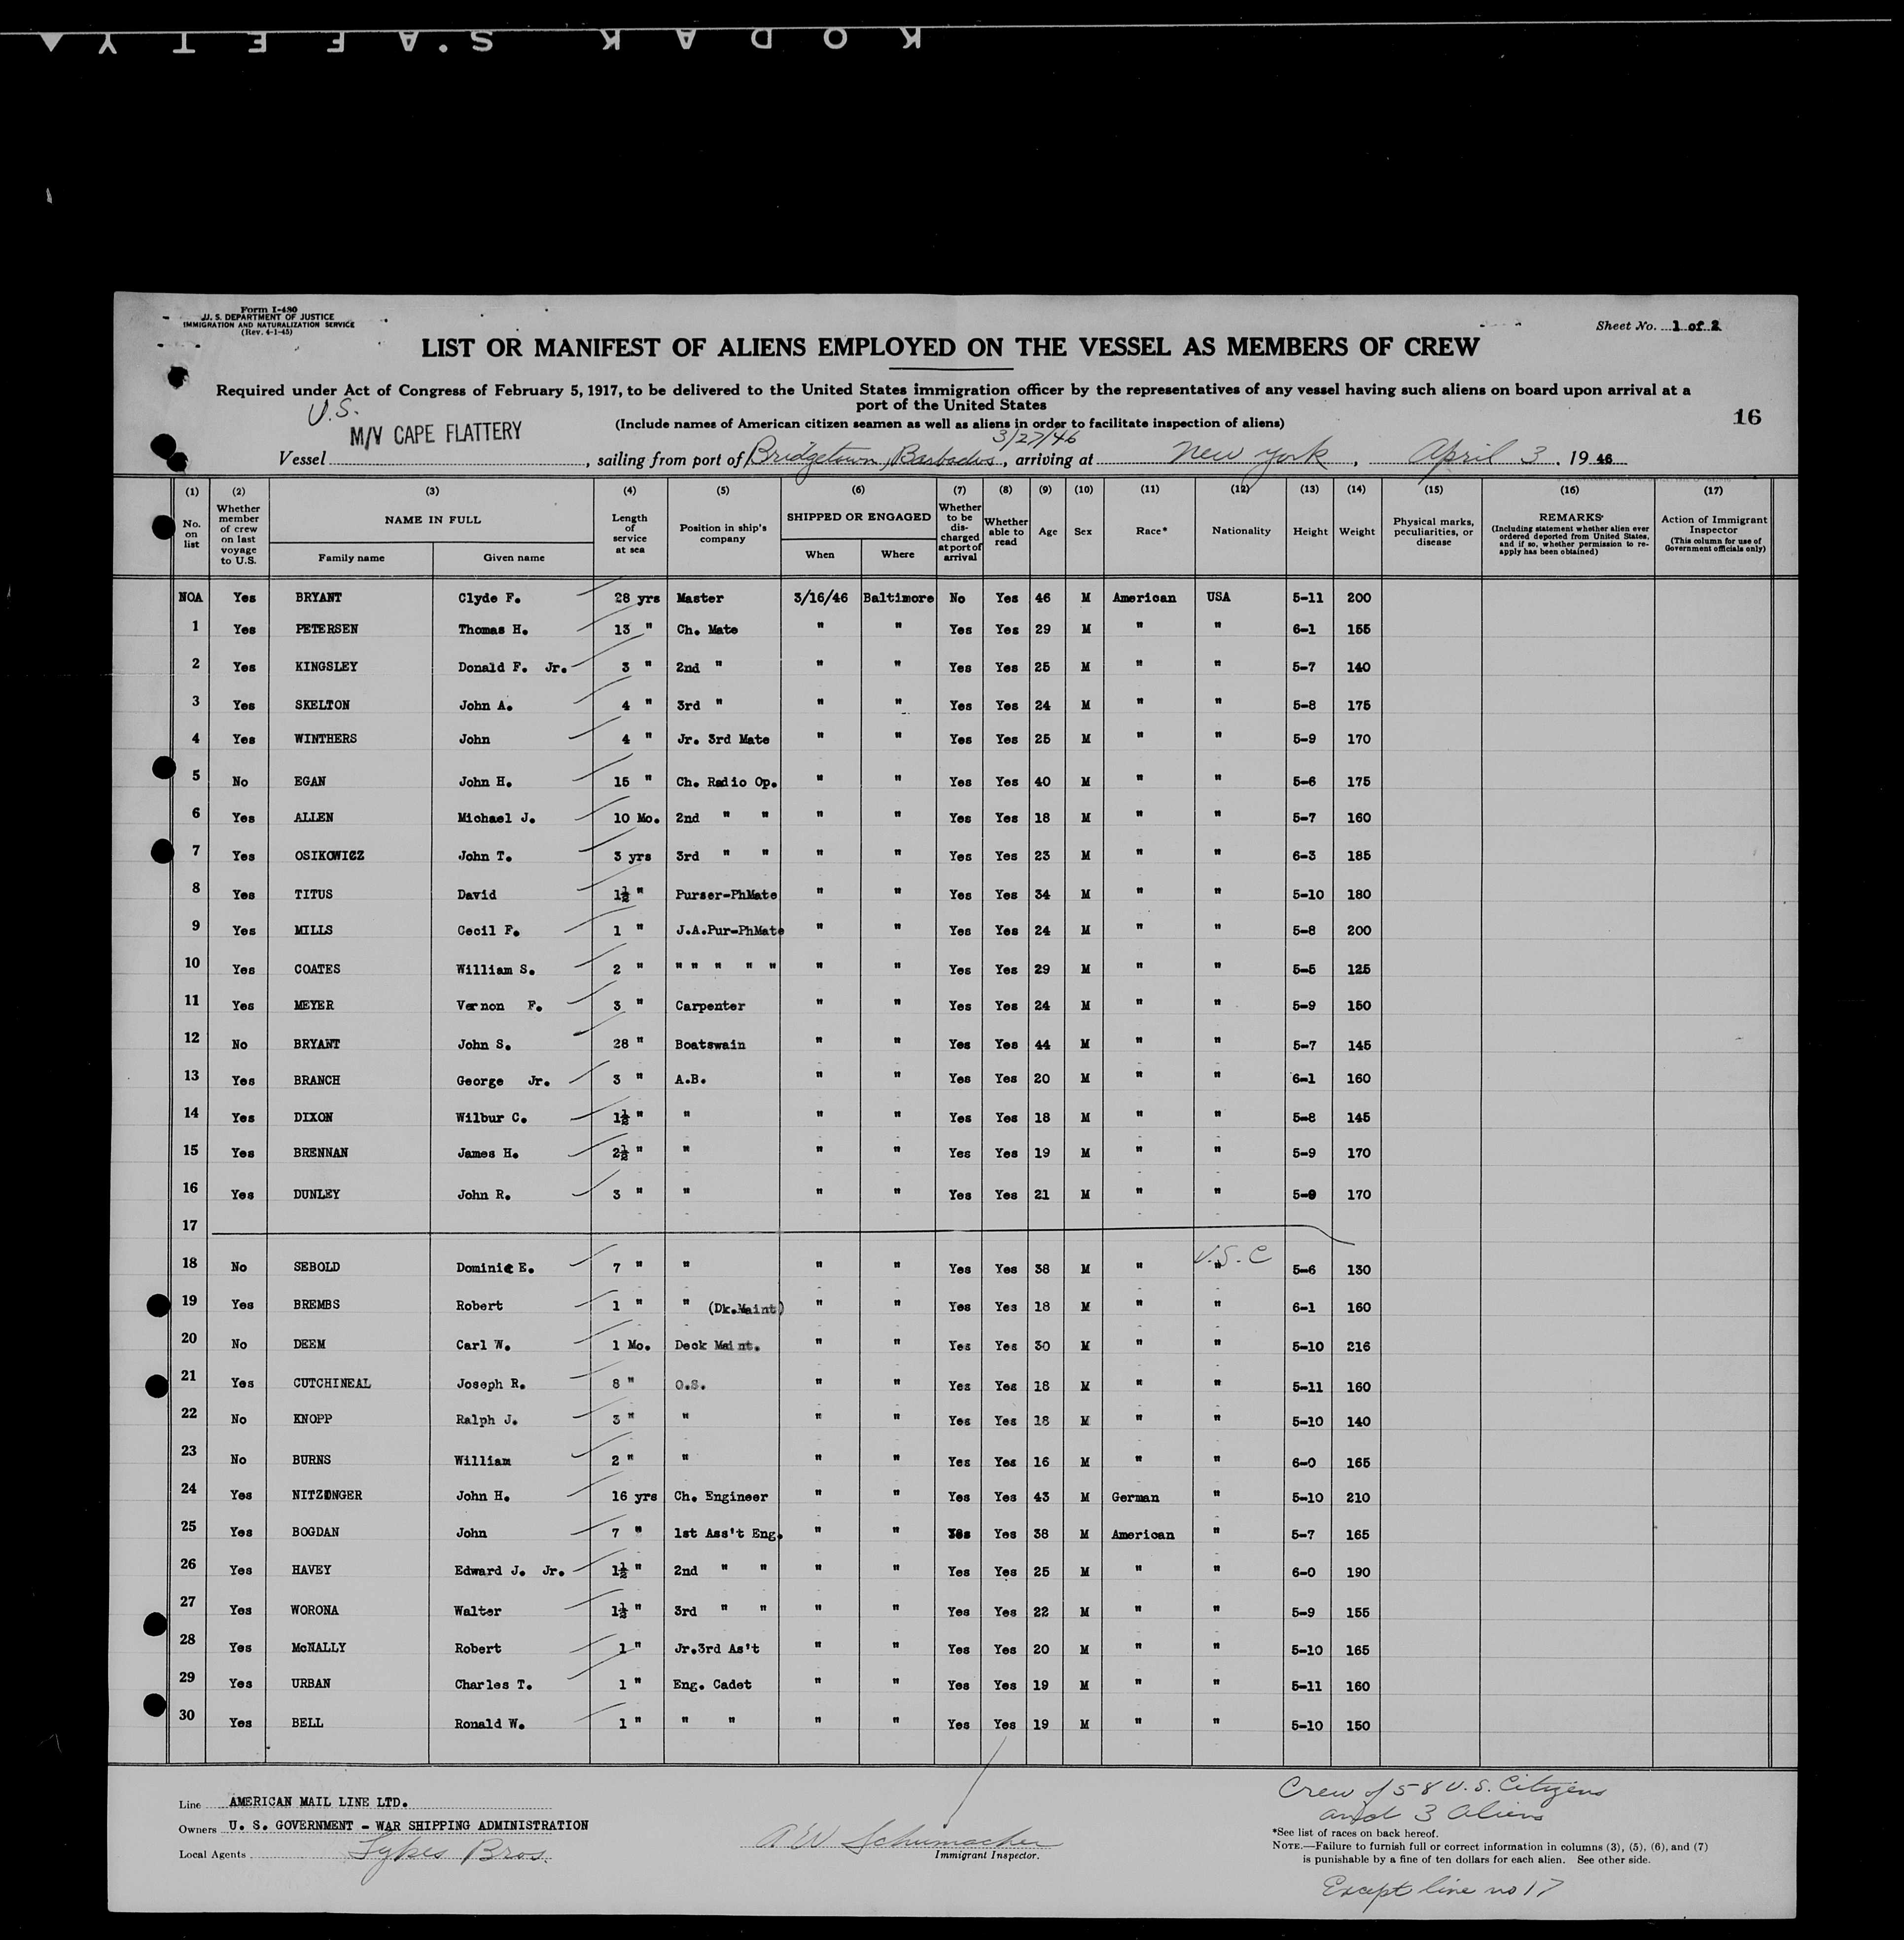Select the shipped location Baltimore

pyautogui.click(x=898, y=598)
